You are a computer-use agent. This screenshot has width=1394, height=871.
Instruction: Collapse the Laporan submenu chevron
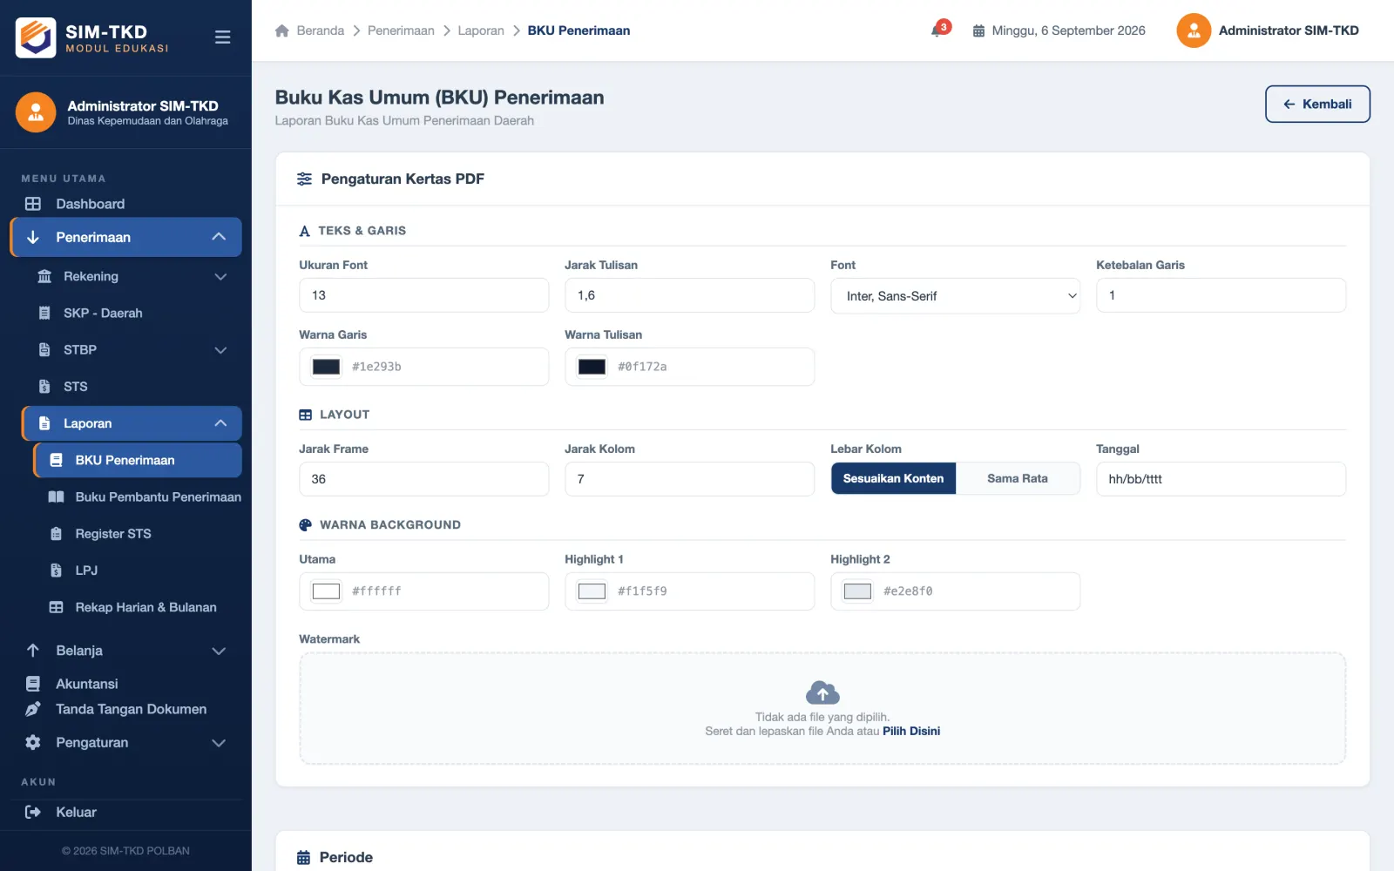tap(220, 423)
